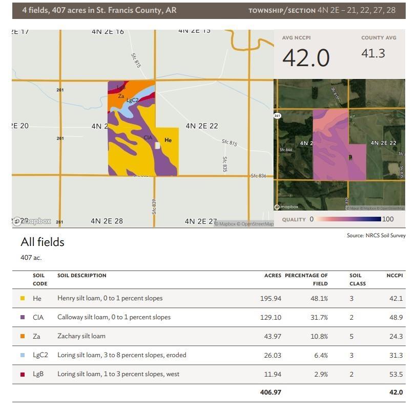Click the county average value 41.3
Screen dimensions: 418x413
(373, 53)
